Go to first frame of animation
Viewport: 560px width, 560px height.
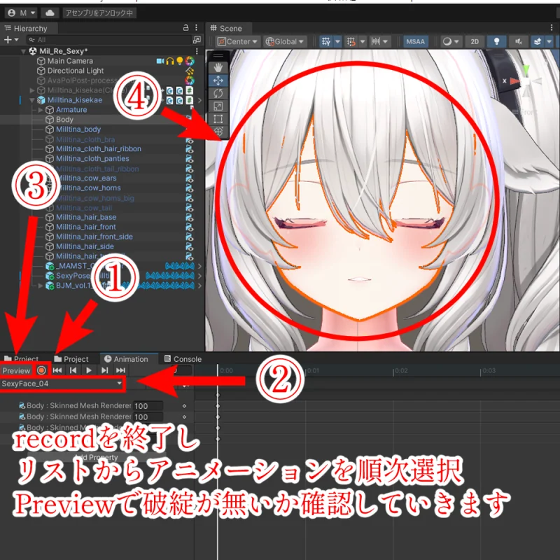[x=57, y=370]
